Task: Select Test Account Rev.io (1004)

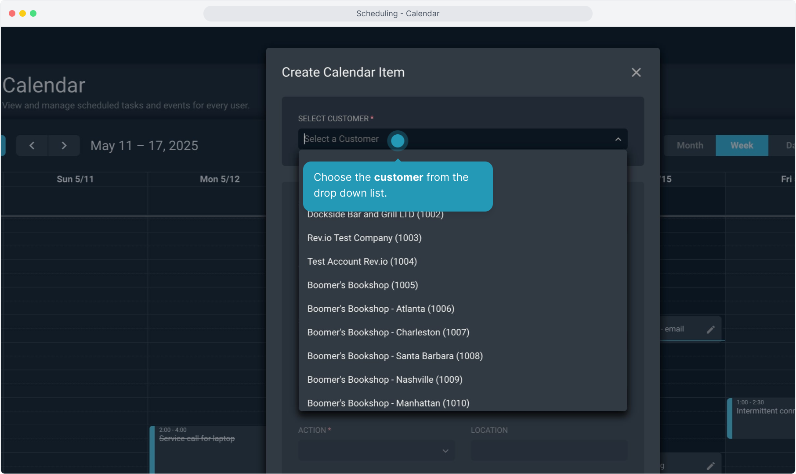Action: pos(362,262)
